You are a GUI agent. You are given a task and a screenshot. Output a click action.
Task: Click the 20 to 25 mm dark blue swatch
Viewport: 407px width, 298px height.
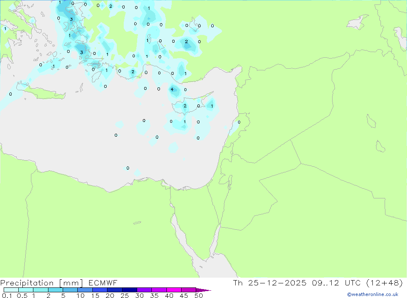tap(114, 290)
